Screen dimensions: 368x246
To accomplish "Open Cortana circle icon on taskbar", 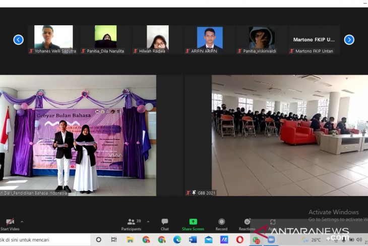I will tap(99, 239).
